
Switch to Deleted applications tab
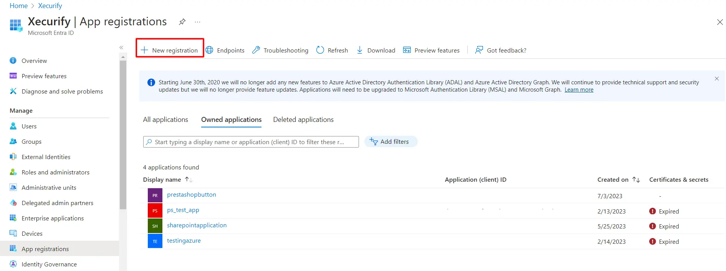coord(303,120)
